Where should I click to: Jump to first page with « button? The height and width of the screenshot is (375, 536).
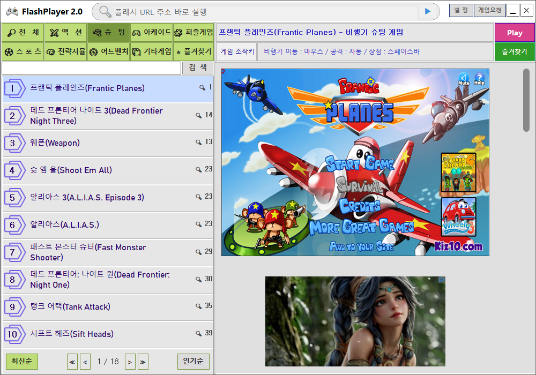(72, 362)
